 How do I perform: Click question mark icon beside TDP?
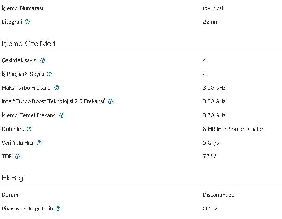click(x=17, y=156)
